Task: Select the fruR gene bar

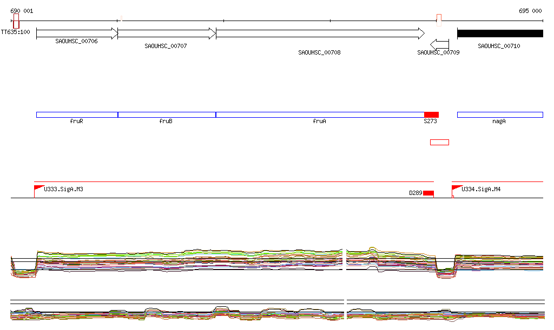Action: [x=76, y=115]
